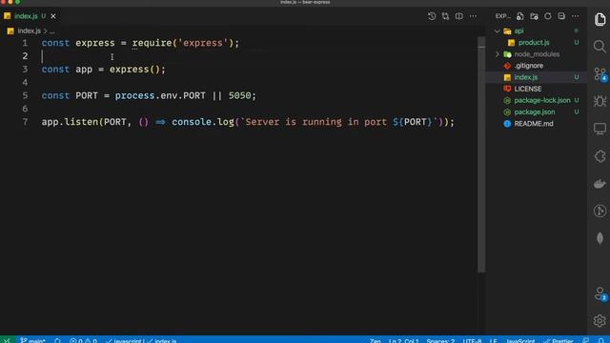Click the 5050 port value on line 5
Image resolution: width=610 pixels, height=343 pixels.
tap(239, 95)
